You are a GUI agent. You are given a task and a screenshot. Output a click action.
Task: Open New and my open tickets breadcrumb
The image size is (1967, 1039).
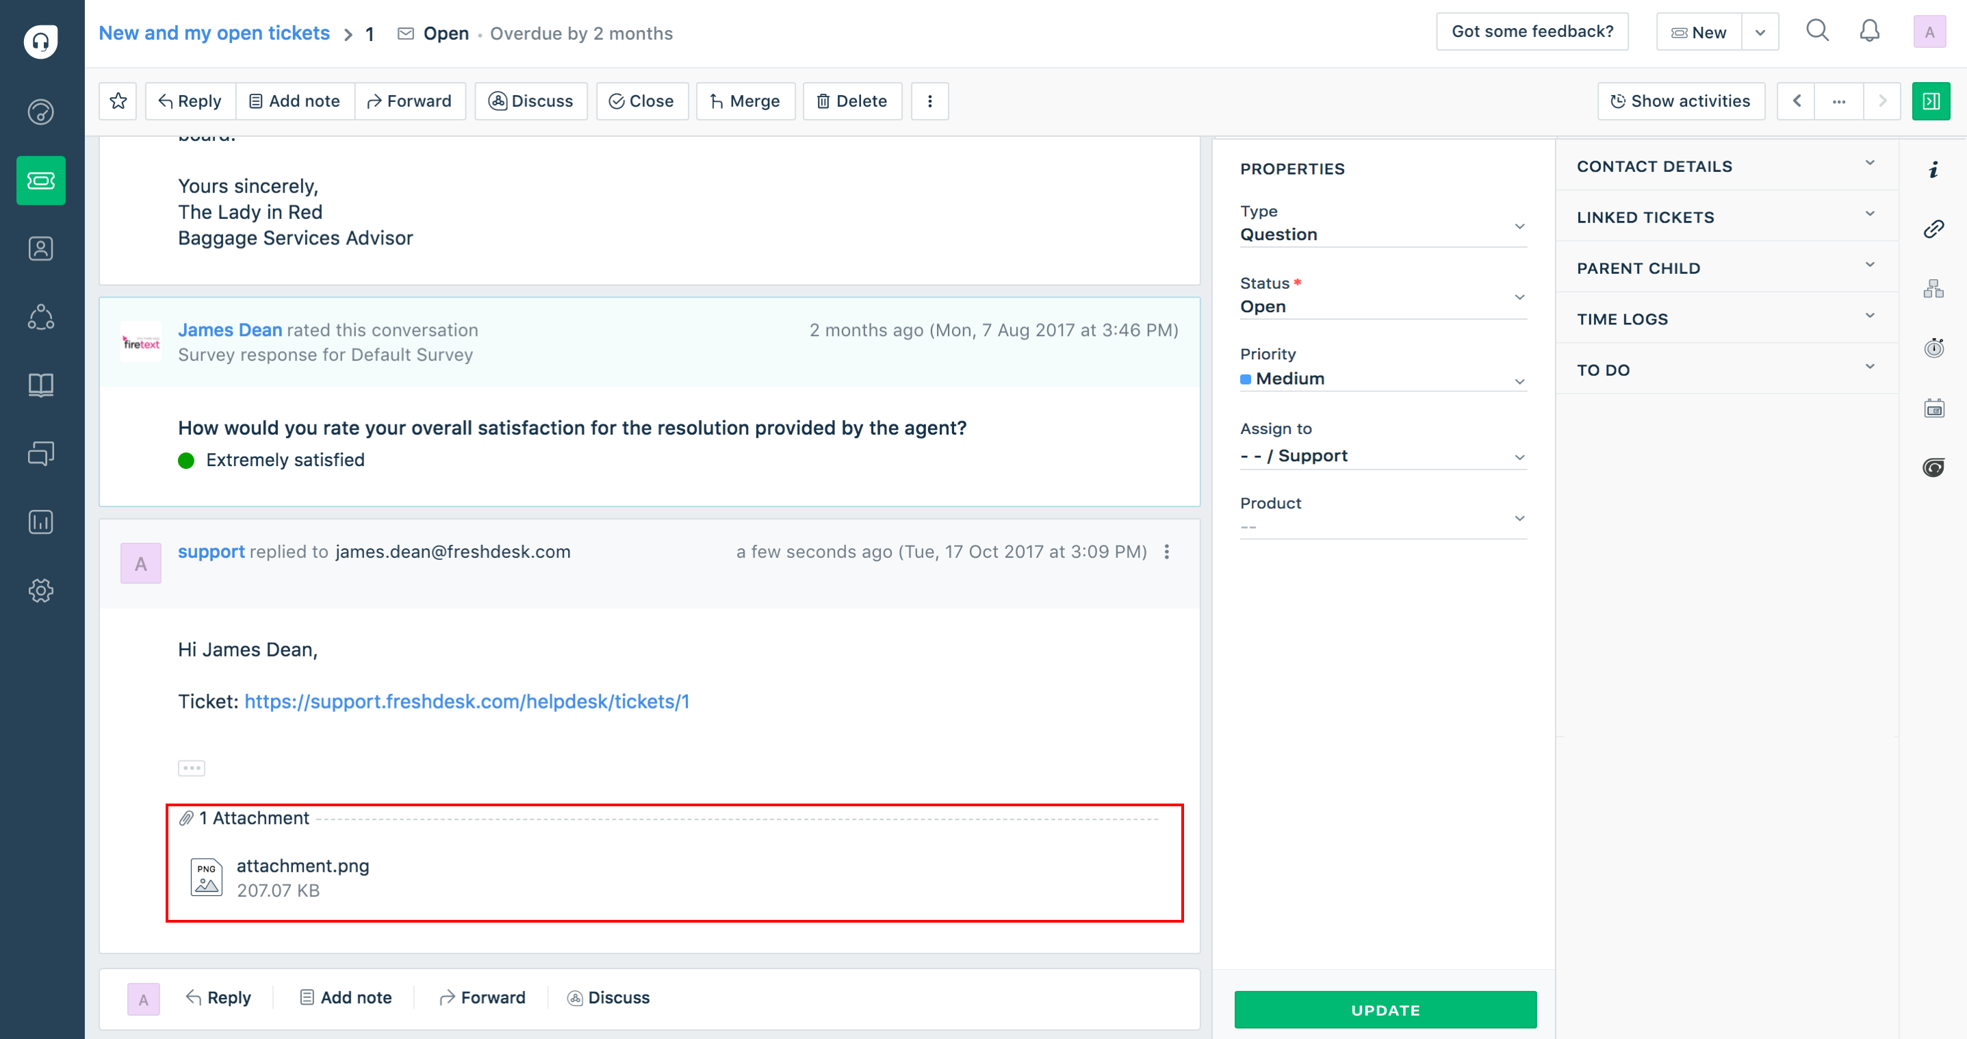pos(214,33)
